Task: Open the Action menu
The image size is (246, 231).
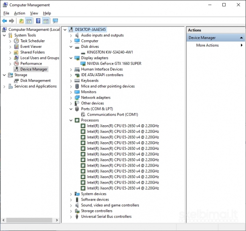Action: (19, 13)
